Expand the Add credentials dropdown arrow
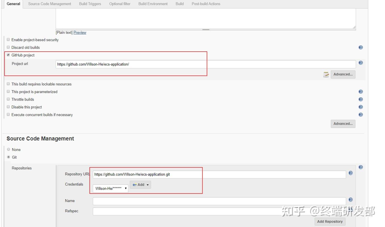This screenshot has height=227, width=385. 148,184
